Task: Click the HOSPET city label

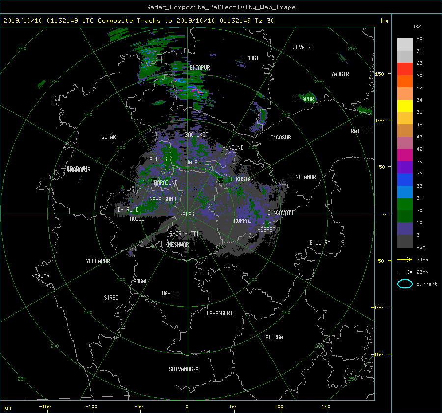Action: pos(266,230)
